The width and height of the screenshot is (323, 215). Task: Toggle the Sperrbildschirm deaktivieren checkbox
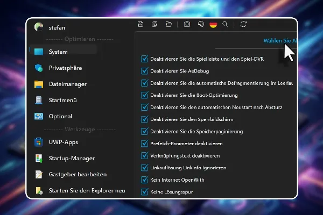click(144, 119)
